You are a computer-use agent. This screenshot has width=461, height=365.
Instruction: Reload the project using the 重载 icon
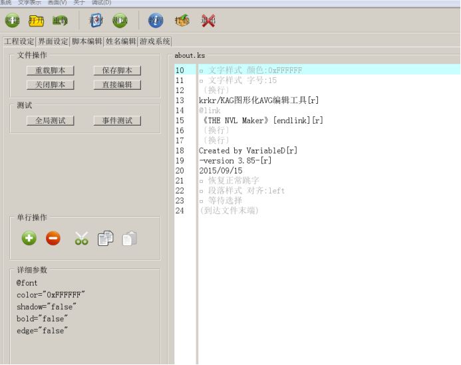[x=60, y=21]
